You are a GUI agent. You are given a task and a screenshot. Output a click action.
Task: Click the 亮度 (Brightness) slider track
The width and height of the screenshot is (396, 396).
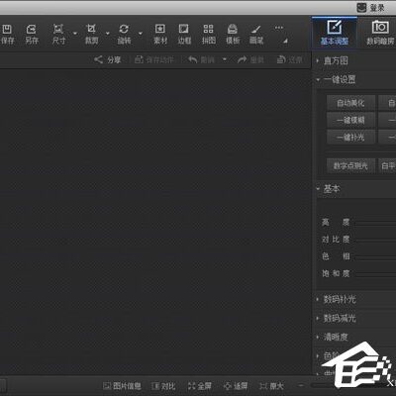point(375,223)
